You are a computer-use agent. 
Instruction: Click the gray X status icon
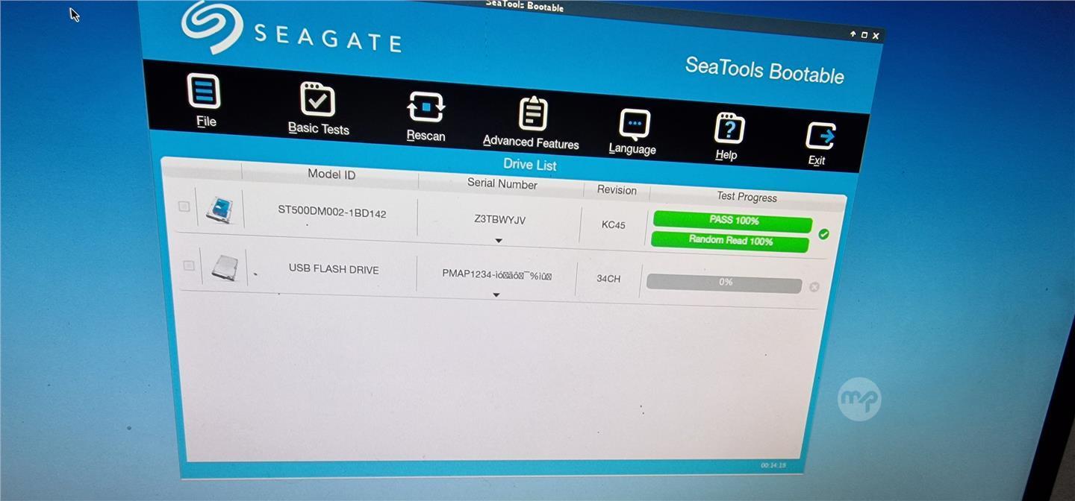click(814, 287)
